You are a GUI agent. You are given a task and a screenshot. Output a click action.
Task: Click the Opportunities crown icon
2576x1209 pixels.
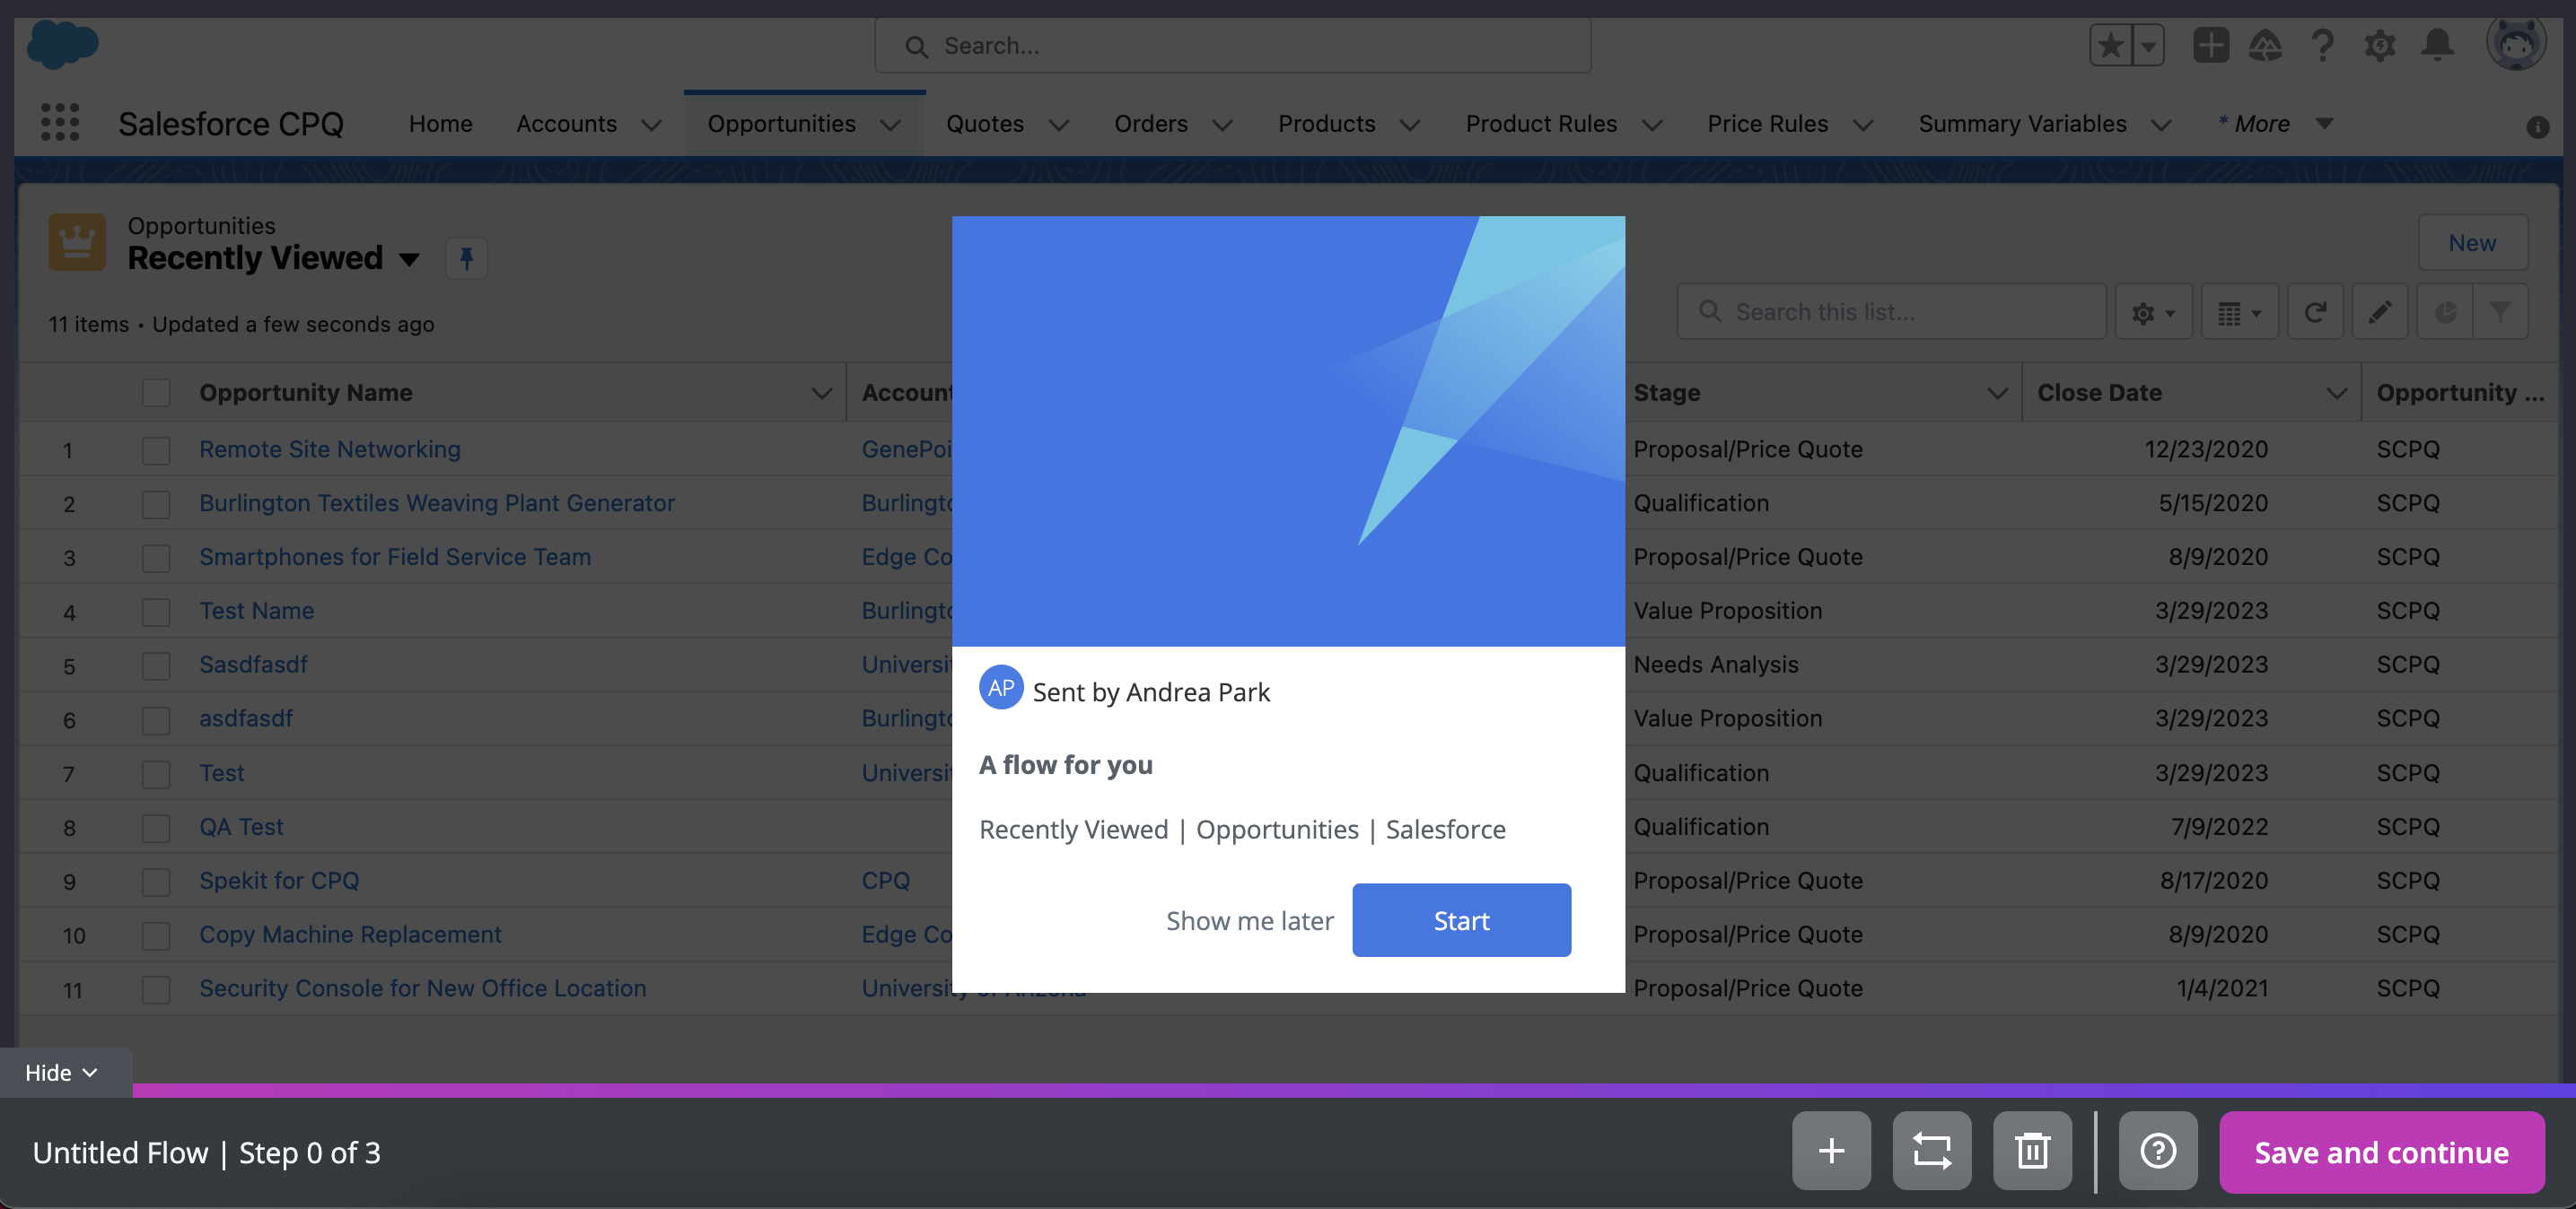77,242
